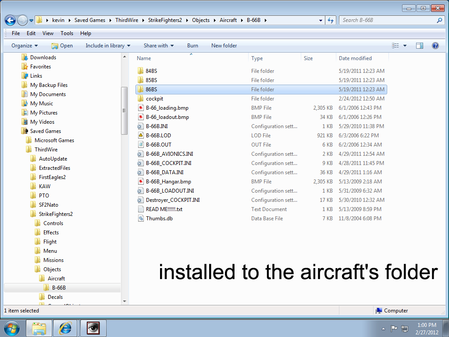Expand Include in library dropdown
449x337 pixels.
(x=108, y=46)
